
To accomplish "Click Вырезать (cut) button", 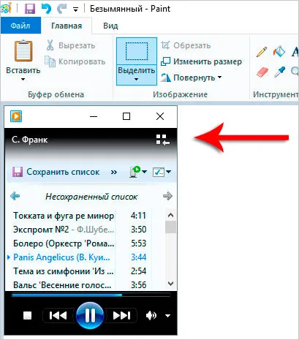I will [x=70, y=45].
